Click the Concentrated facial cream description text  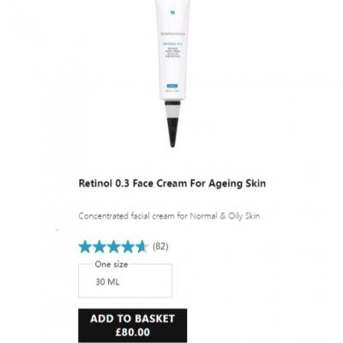[169, 216]
